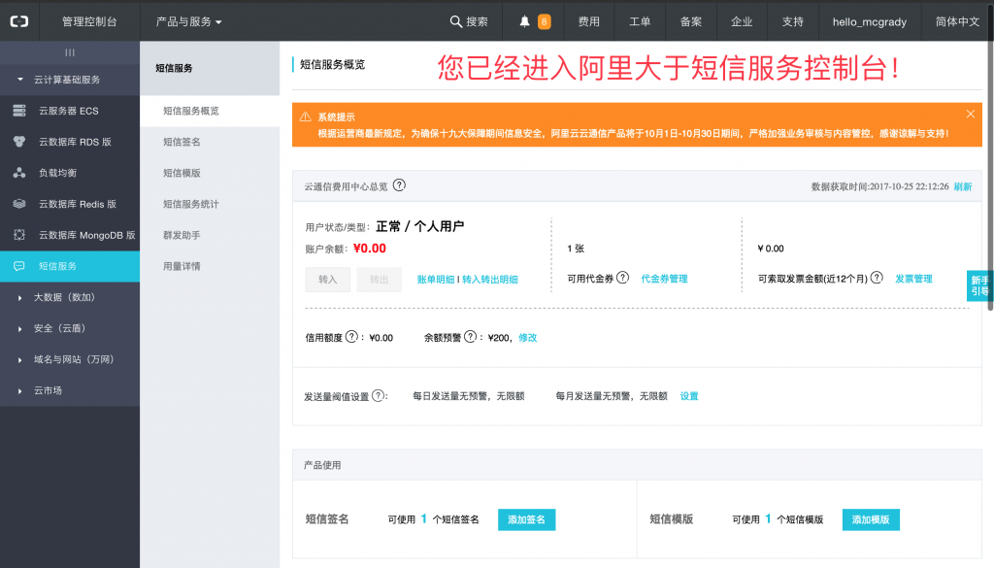Screen dimensions: 994x568
Task: Click the 添加签名 button
Action: tap(526, 519)
